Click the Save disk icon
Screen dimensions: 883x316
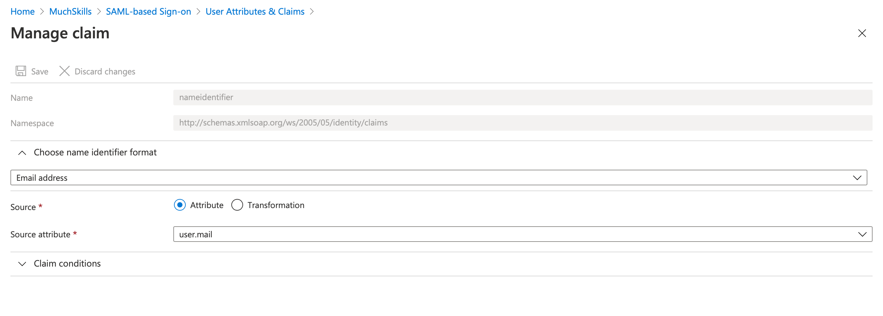coord(21,71)
